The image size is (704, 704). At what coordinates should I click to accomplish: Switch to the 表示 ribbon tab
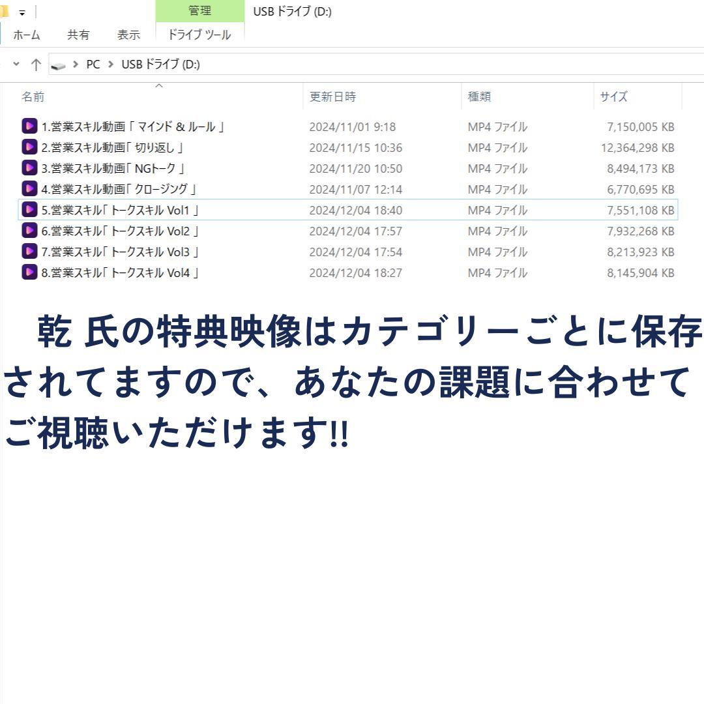[x=128, y=35]
